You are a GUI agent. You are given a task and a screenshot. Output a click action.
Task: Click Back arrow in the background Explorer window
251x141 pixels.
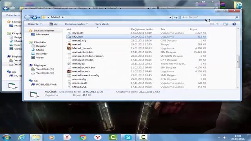click(5, 8)
